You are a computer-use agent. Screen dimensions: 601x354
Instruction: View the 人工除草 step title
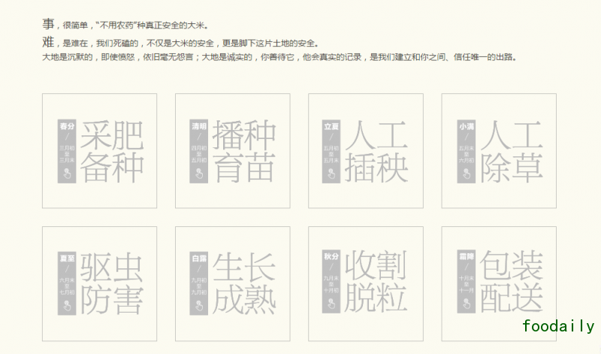511,151
